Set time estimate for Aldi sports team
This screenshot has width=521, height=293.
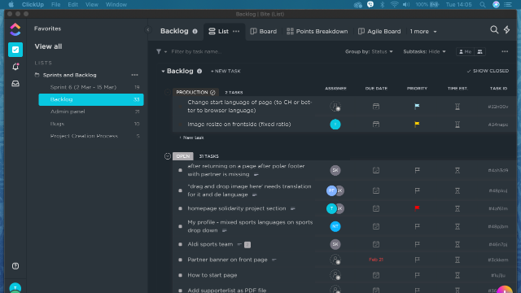[458, 244]
